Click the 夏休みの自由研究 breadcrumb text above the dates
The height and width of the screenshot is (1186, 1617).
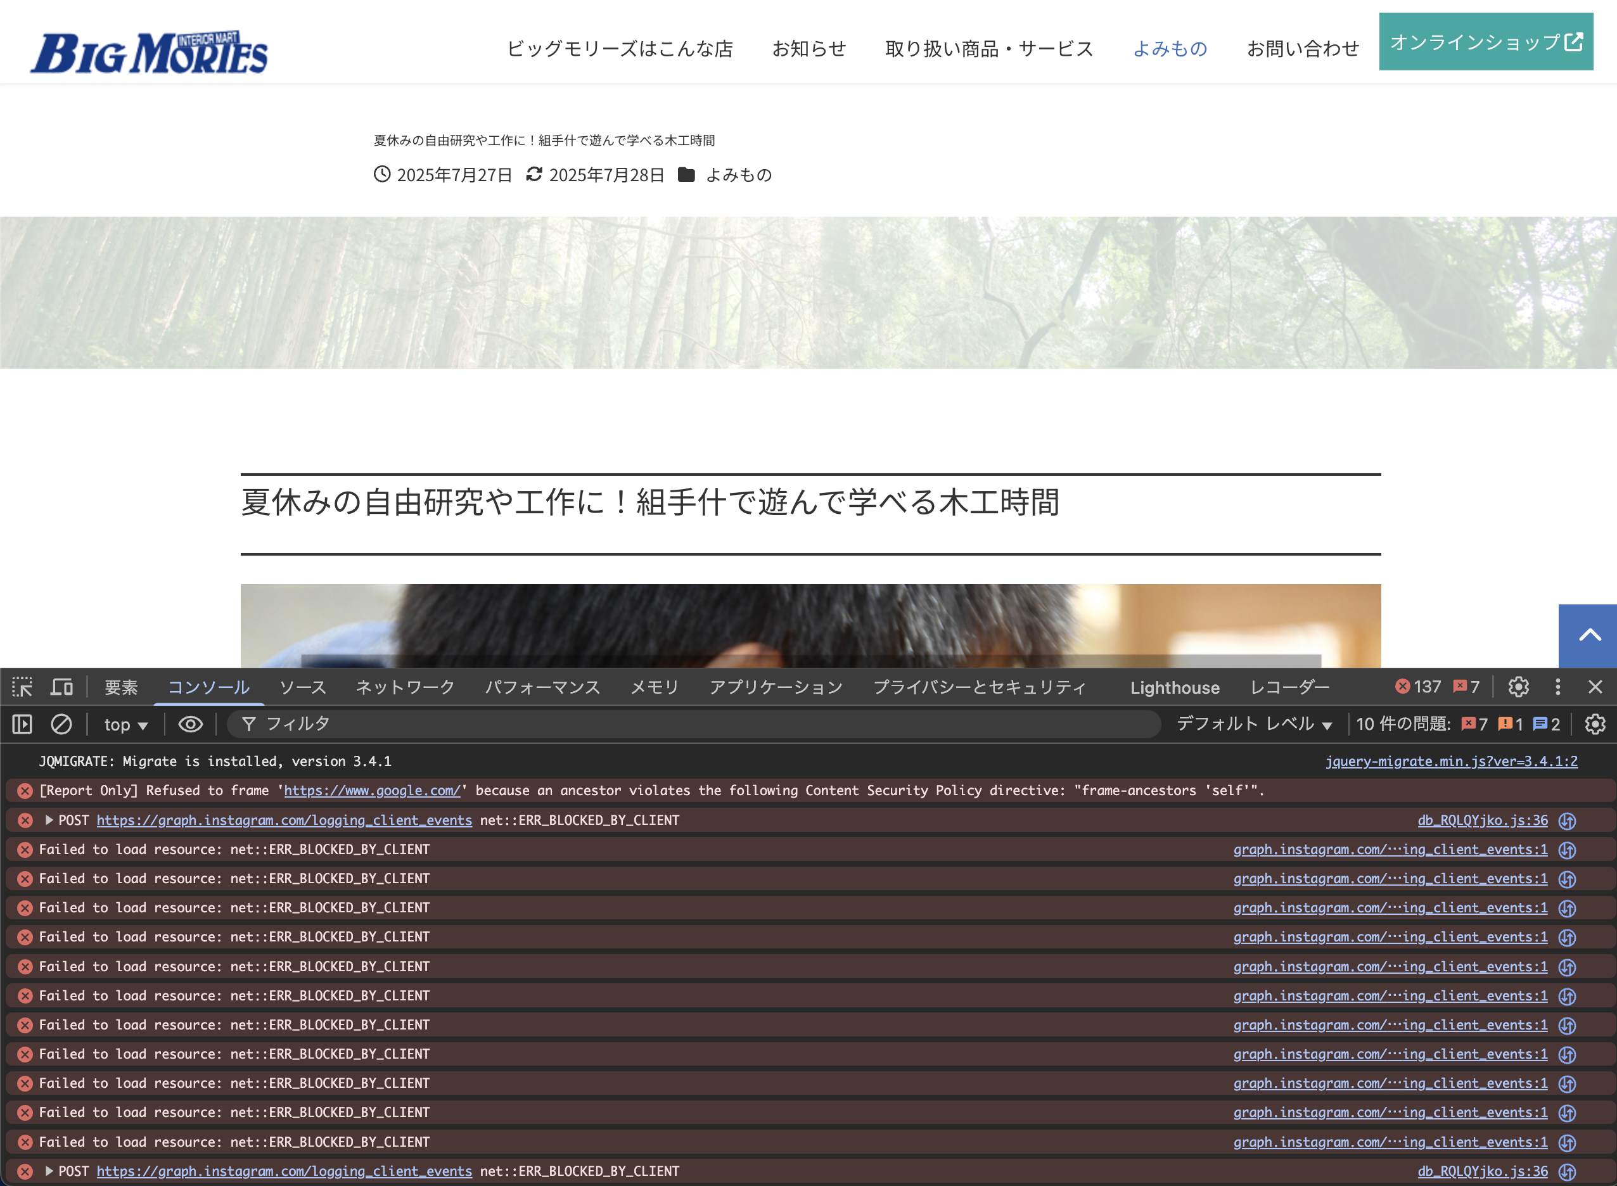click(x=544, y=140)
